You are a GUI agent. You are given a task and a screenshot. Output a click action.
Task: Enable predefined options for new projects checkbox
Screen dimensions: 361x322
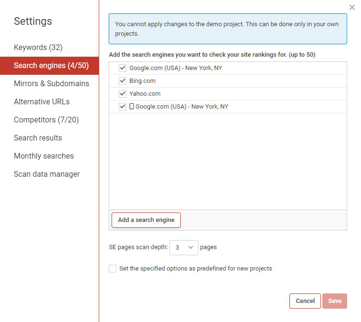(x=113, y=268)
